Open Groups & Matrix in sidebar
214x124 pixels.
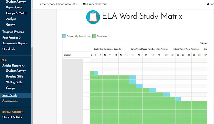pyautogui.click(x=16, y=13)
